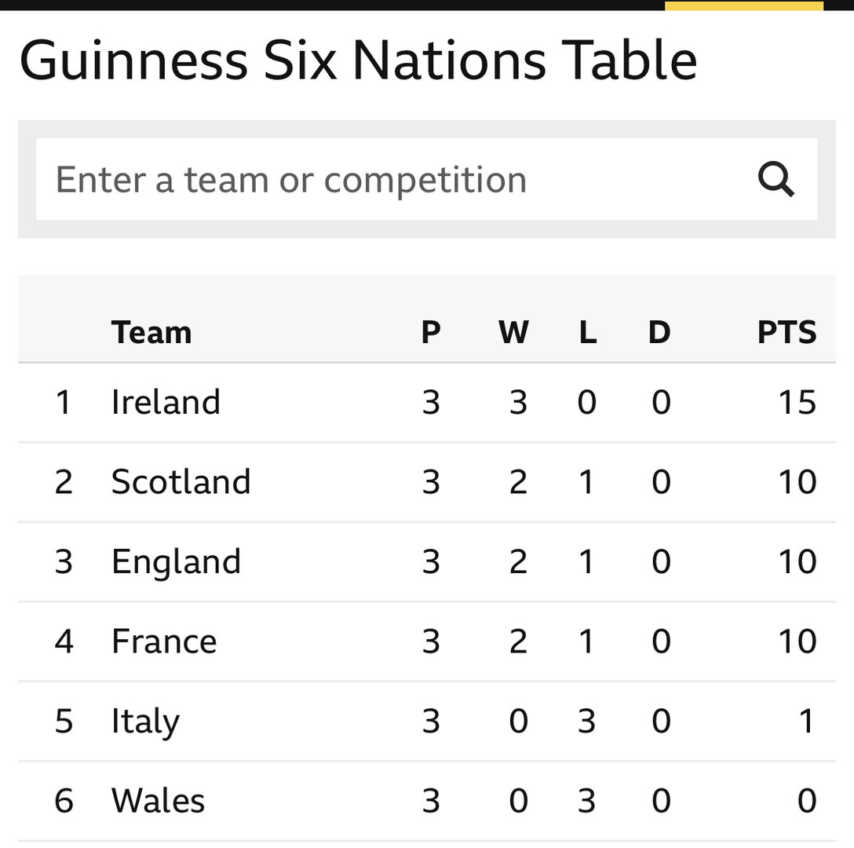The height and width of the screenshot is (848, 854).
Task: Click the W wins column header
Action: (513, 332)
